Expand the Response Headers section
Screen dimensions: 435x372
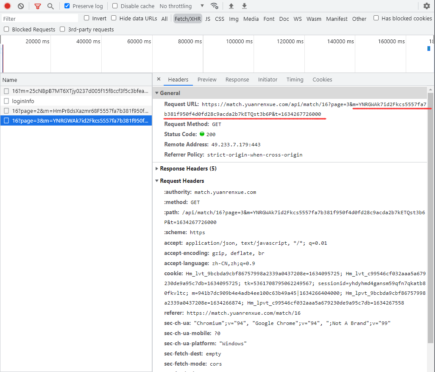coord(188,168)
